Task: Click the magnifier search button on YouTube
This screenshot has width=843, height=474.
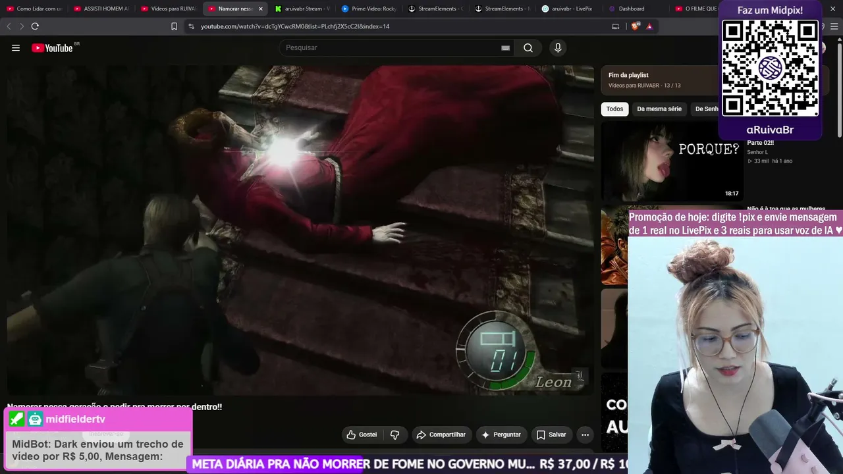Action: coord(528,47)
